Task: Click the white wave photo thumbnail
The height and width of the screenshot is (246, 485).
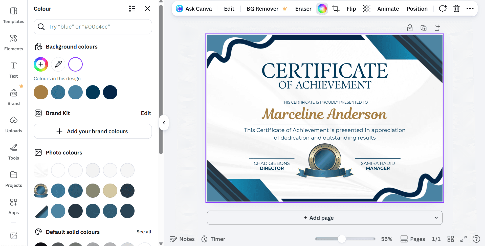Action: (41, 170)
